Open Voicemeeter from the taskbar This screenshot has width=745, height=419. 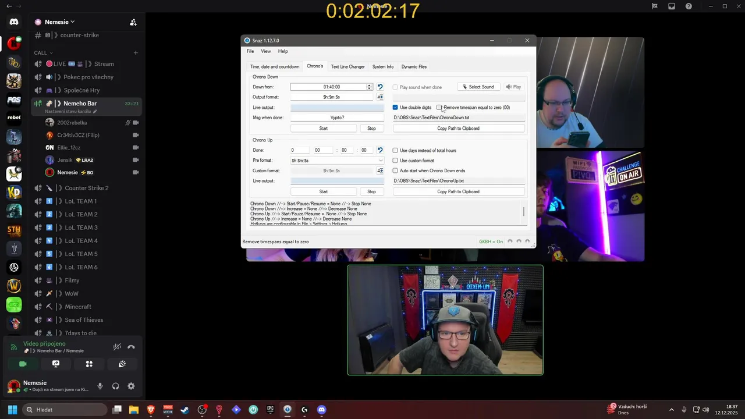click(x=168, y=410)
